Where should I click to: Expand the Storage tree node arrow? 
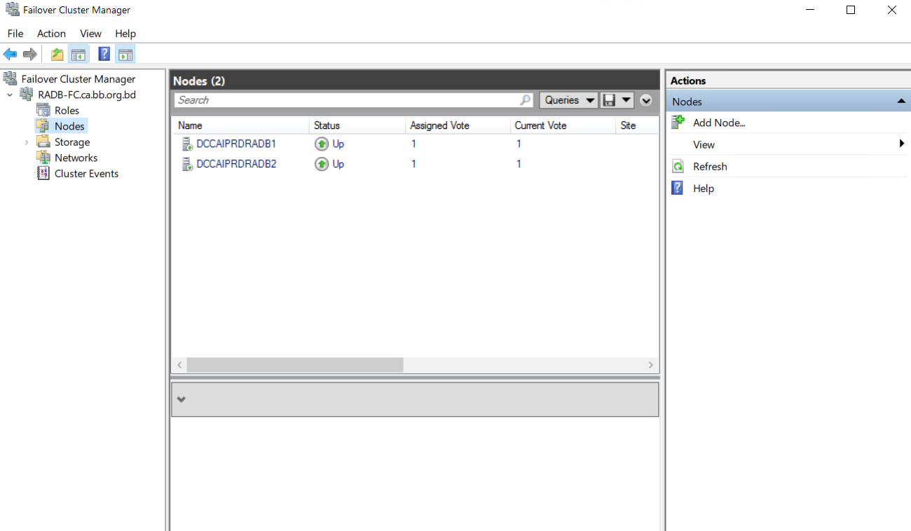tap(27, 142)
